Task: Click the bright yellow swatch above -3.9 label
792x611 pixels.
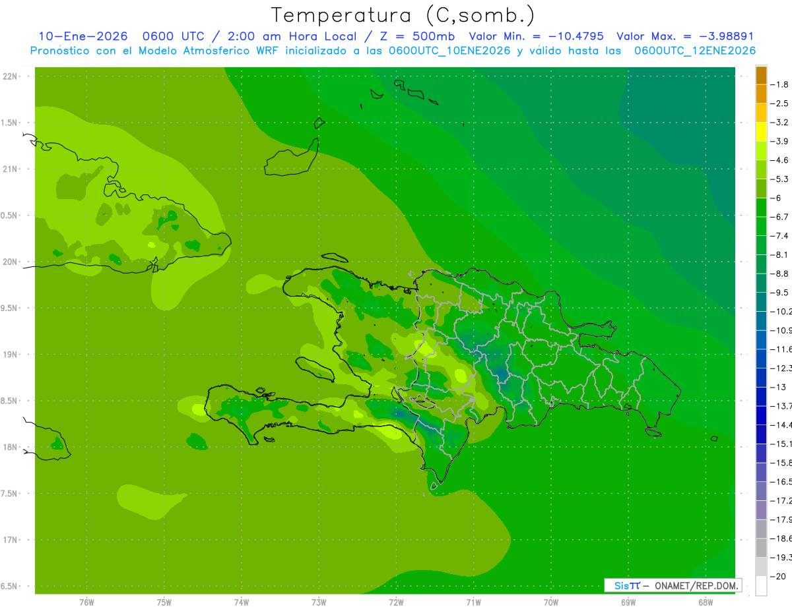Action: point(761,132)
